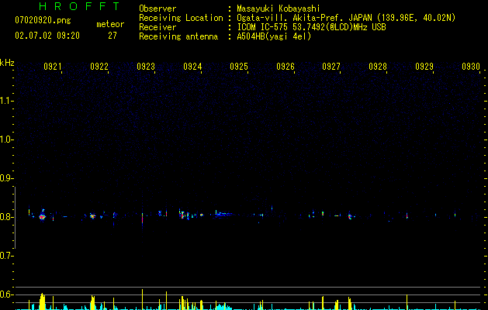
Task: Click the 0930 time marker
Action: point(471,66)
